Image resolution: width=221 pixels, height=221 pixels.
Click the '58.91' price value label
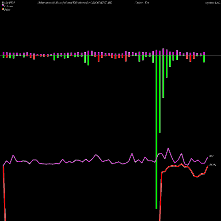pyautogui.click(x=213, y=165)
